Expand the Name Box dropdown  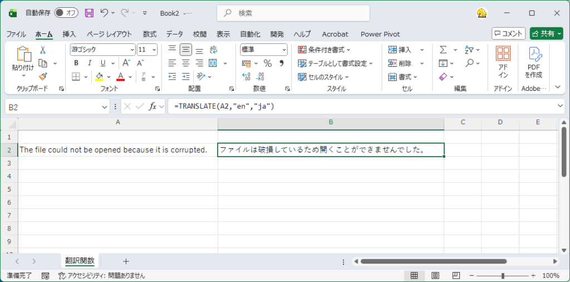(105, 106)
